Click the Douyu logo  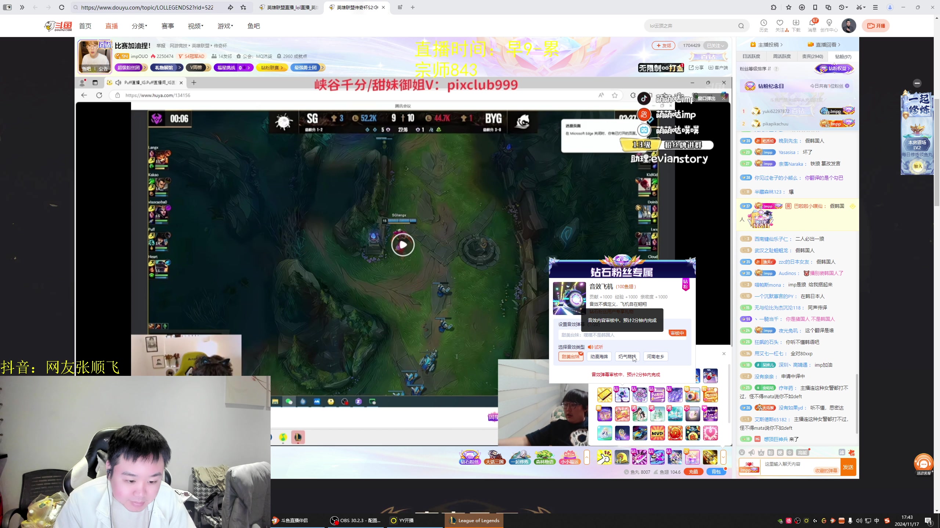(x=58, y=26)
